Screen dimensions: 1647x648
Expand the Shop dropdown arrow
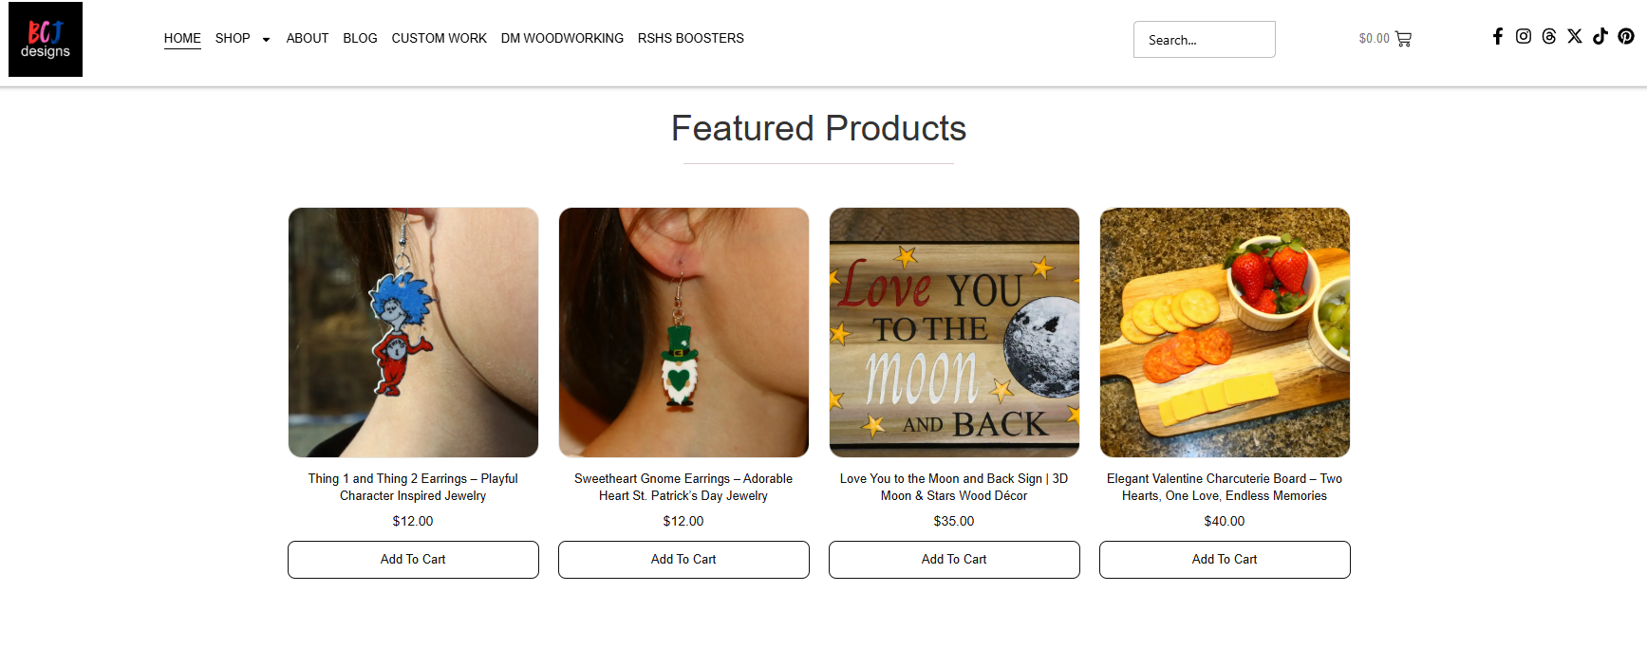point(266,39)
